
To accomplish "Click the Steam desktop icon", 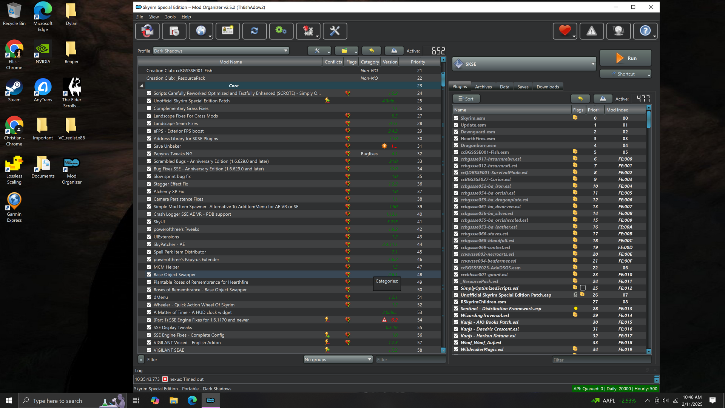I will coord(14,90).
